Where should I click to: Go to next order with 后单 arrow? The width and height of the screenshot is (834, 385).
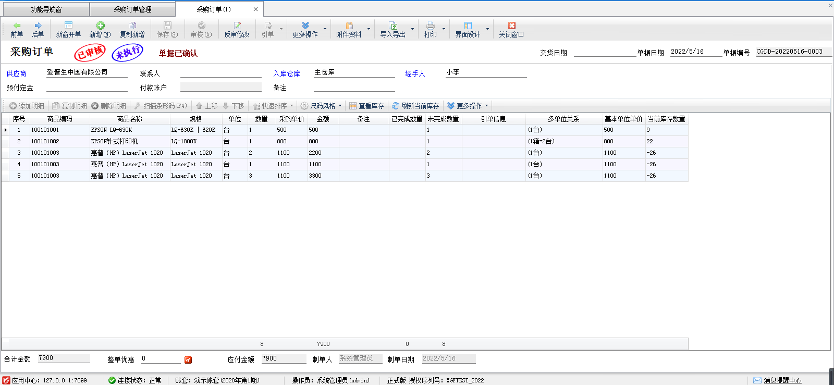click(x=38, y=26)
